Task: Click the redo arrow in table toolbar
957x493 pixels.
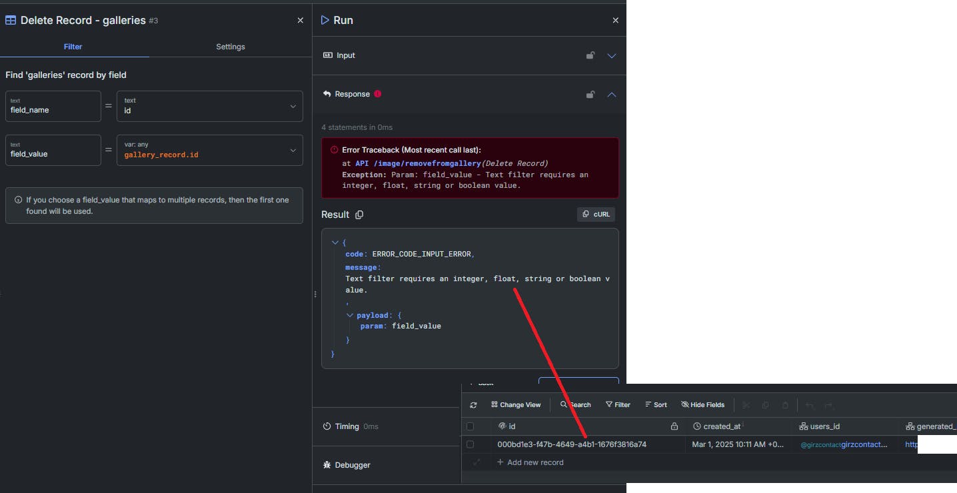Action: tap(829, 405)
